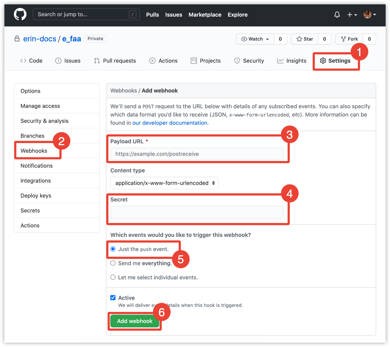Image resolution: width=390 pixels, height=347 pixels.
Task: Open the Insights graph tab
Action: pos(292,61)
